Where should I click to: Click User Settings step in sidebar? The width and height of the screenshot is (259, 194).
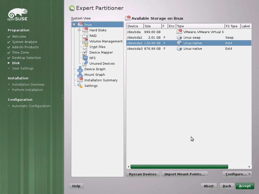pos(23,68)
